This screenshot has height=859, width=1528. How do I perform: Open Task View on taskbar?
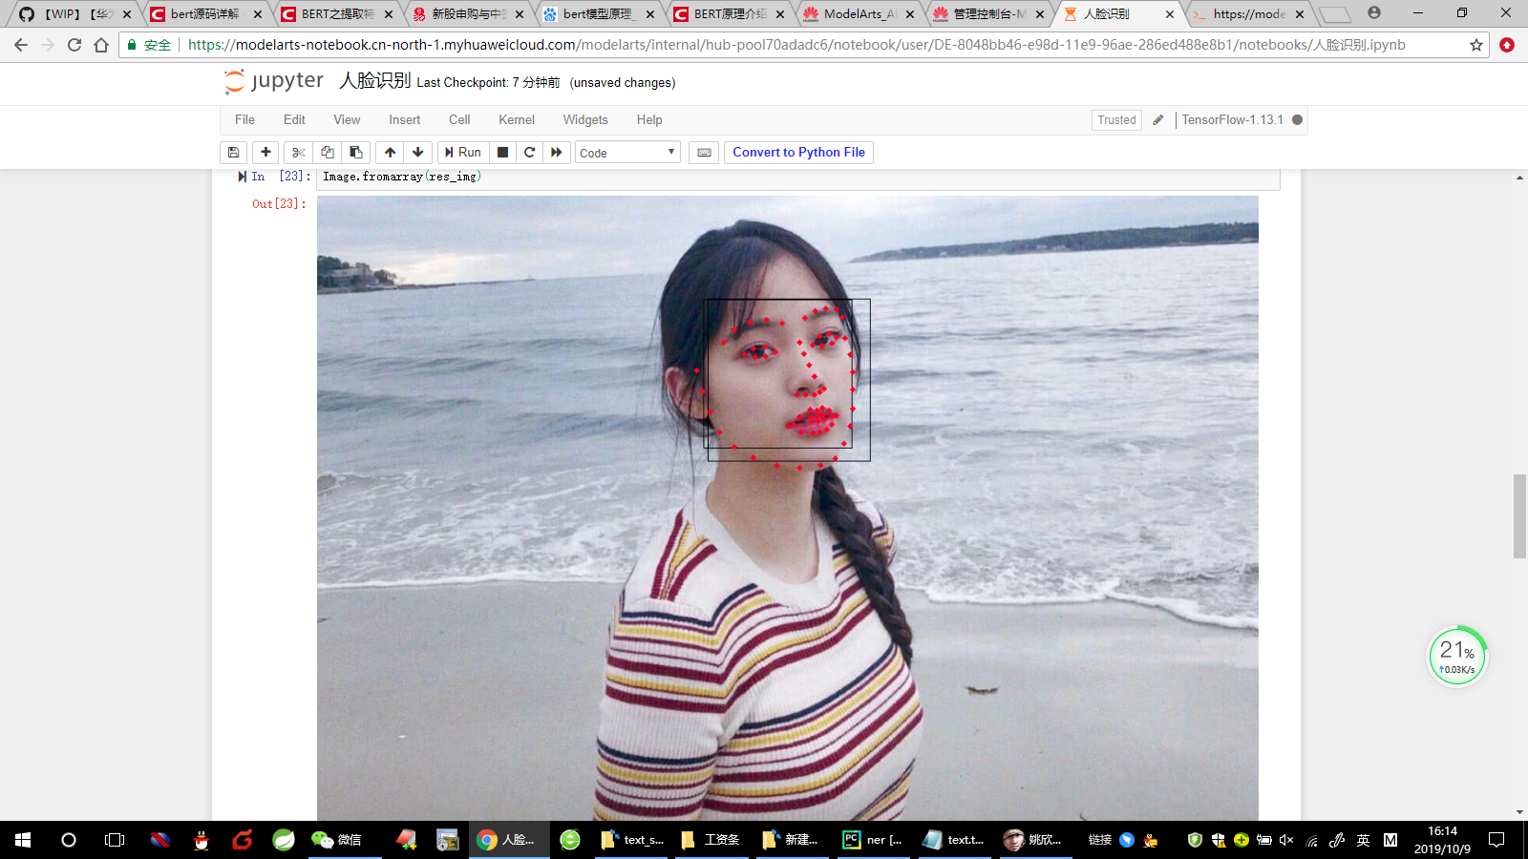tap(115, 840)
